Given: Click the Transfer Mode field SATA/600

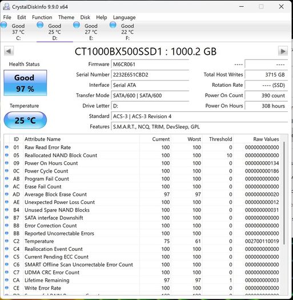Looking at the screenshot, I should coord(150,95).
